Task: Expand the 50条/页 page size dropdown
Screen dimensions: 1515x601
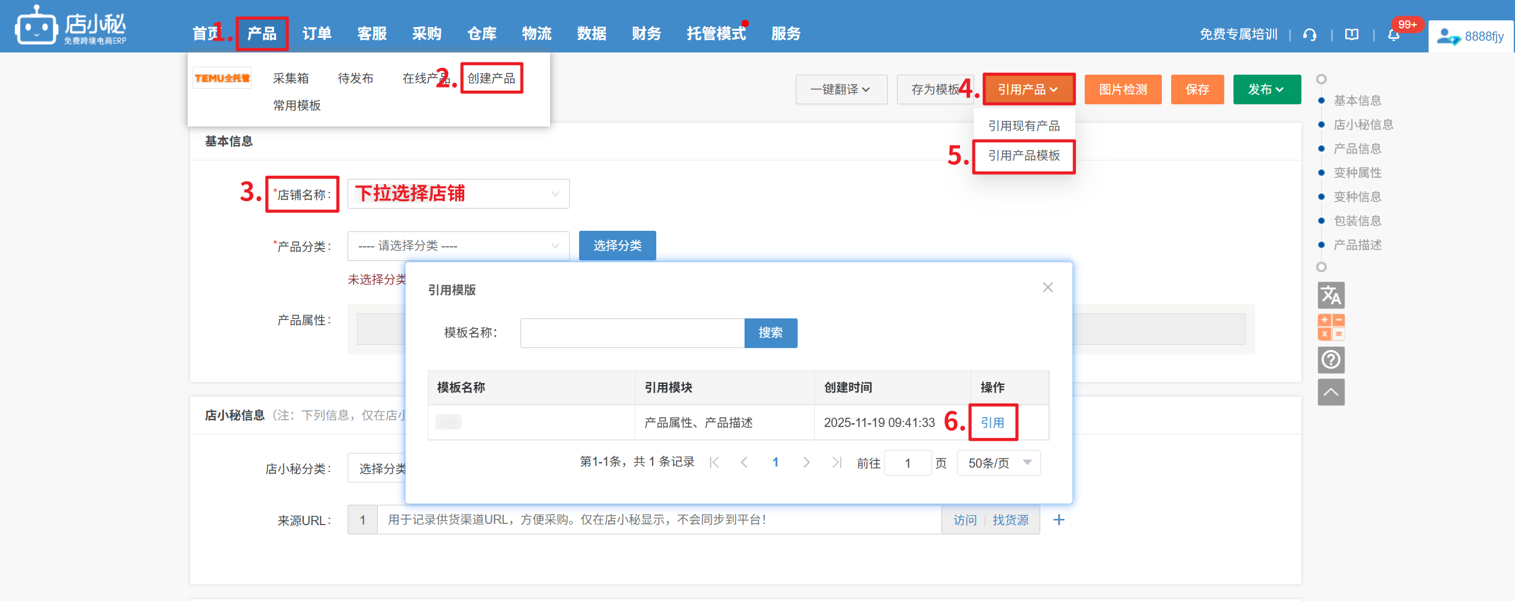Action: click(998, 463)
